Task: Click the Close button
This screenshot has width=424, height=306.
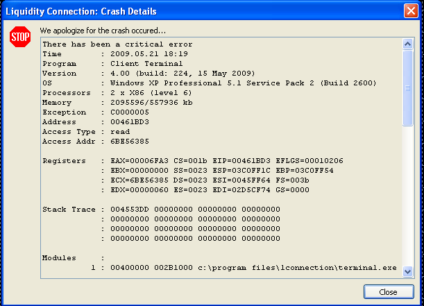Action: (389, 292)
